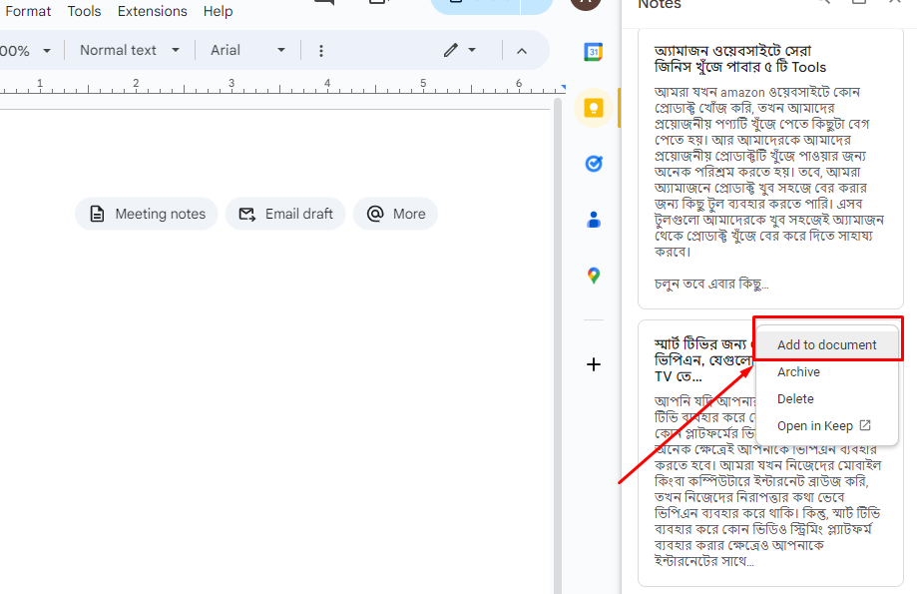Screen dimensions: 917x594
Task: Open the Format menu
Action: 28,11
